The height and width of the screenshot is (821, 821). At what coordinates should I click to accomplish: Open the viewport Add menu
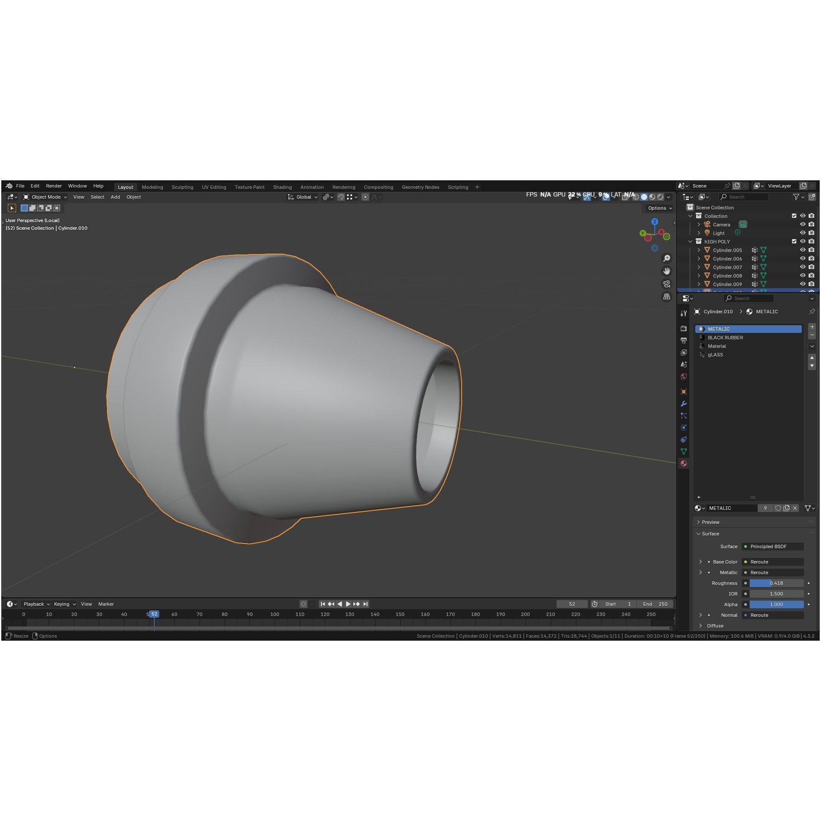pyautogui.click(x=115, y=197)
